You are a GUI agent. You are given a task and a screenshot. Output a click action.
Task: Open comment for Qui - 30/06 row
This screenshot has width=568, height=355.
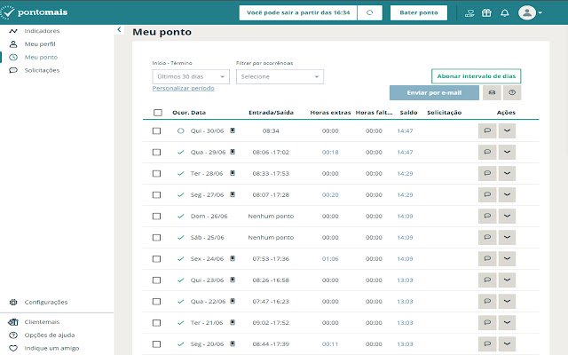pyautogui.click(x=487, y=130)
